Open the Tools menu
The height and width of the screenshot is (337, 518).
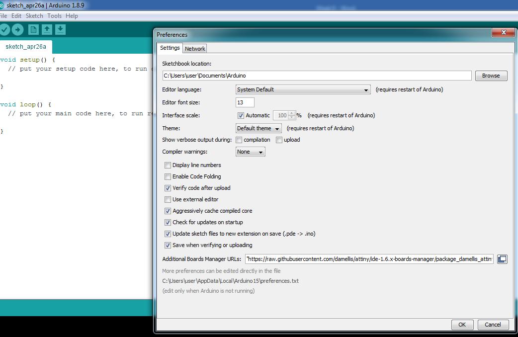point(54,16)
